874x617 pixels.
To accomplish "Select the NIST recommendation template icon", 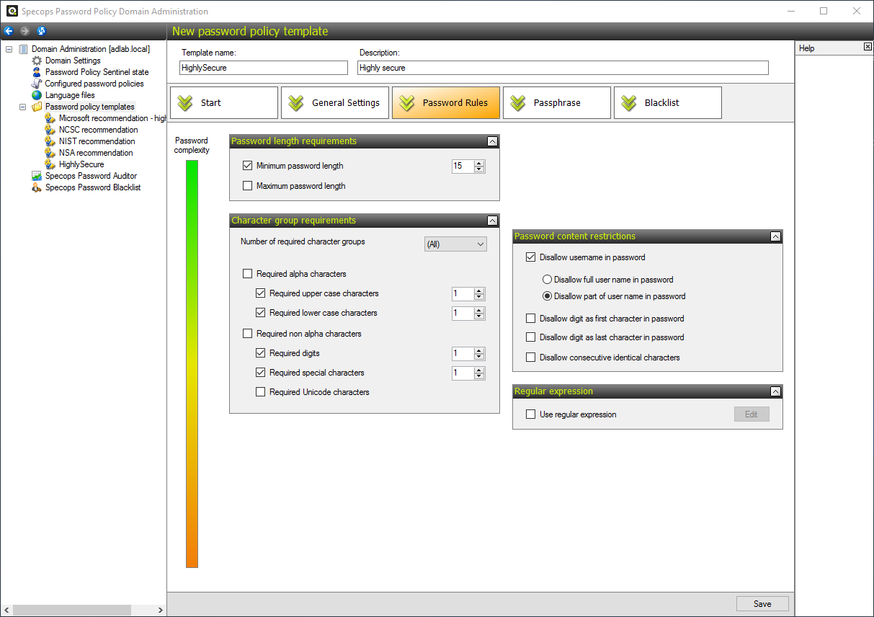I will coord(50,141).
